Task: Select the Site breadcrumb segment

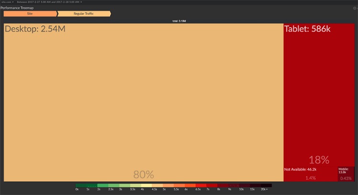Action: (x=30, y=14)
